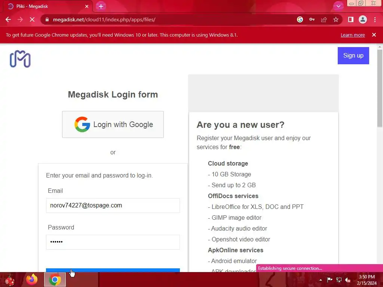Dismiss the Chrome update notification bar

(374, 35)
